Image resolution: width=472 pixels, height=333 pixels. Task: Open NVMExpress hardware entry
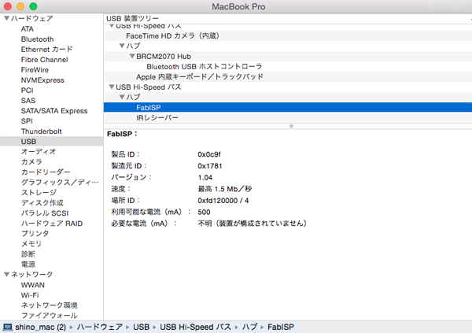pos(42,80)
